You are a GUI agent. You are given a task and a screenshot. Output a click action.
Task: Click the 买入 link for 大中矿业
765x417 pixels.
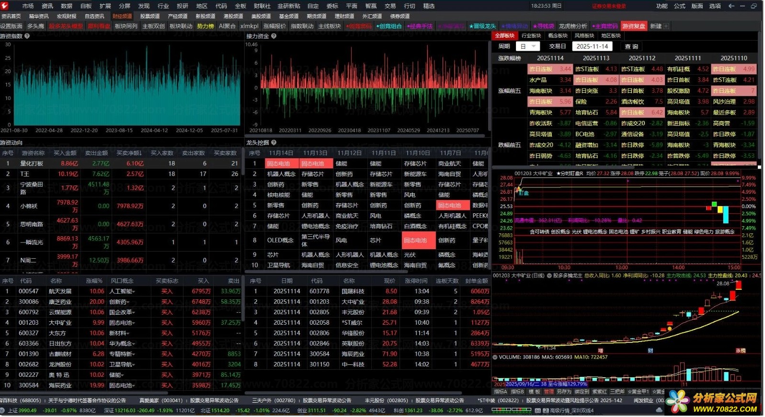pyautogui.click(x=167, y=323)
